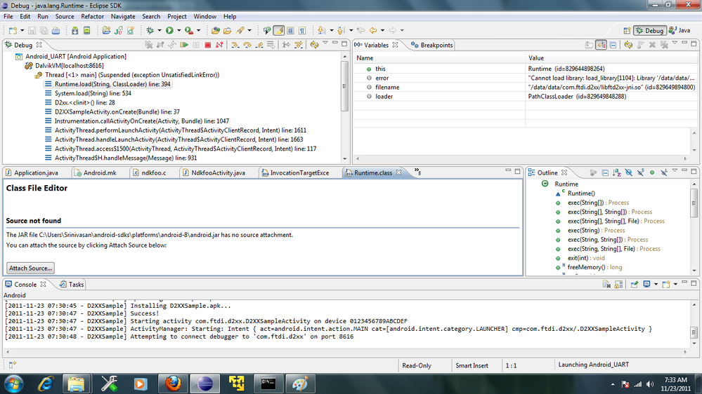Open the New wizard dropdown arrow

(x=22, y=30)
